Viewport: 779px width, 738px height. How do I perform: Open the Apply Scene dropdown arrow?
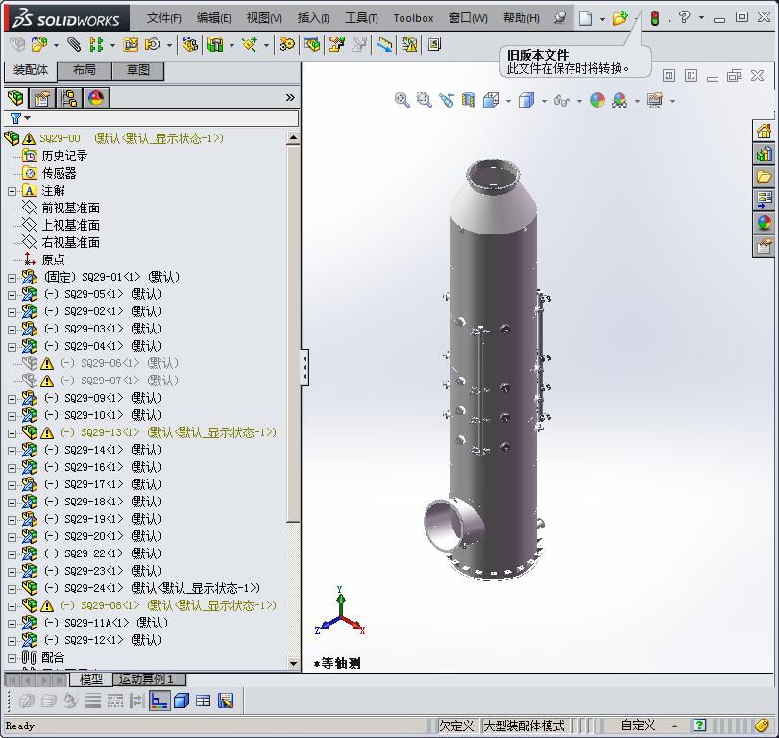[638, 102]
